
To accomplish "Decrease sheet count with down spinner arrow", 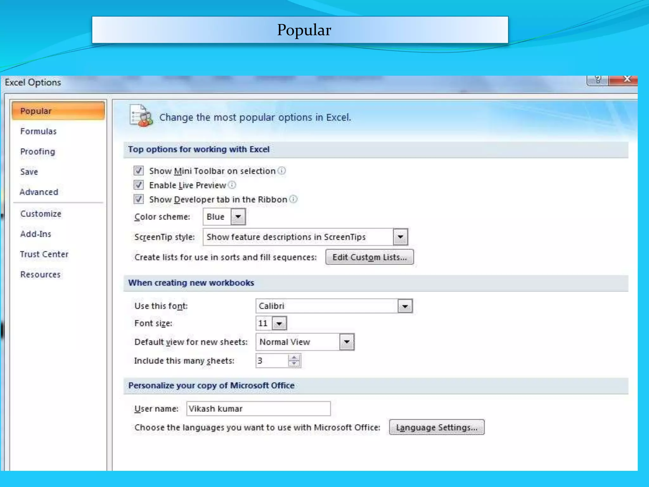I will pos(294,364).
